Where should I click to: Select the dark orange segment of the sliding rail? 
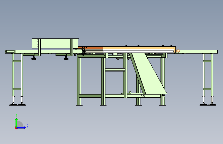coord(91,48)
